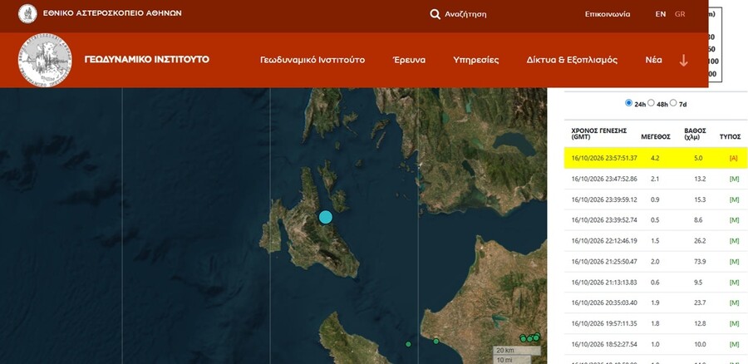
Task: Click the ΕΘΝΙΚΟ ΑΣΤΕΡΟΣΚΟΠΕΙΟ ΑΘΗΝΩΝ title link
Action: click(112, 13)
